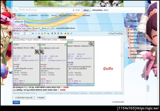The image size is (160, 111).
Task: Toggle the [img] code checkbox
Action: click(129, 30)
